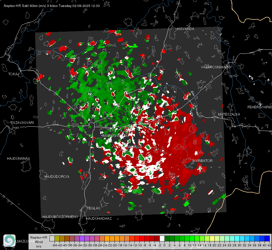Pick the white zero-velocity swatch between -2 and 0

coord(162,239)
